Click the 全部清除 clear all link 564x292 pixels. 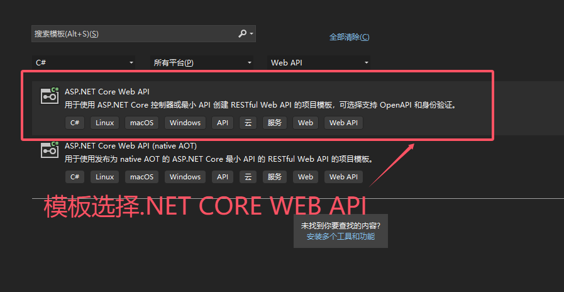click(x=349, y=37)
